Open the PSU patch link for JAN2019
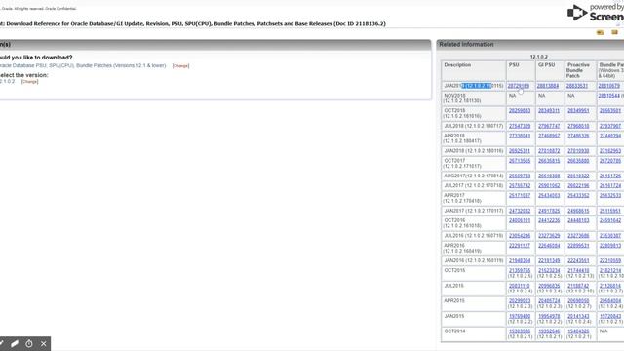This screenshot has height=351, width=624. 519,86
